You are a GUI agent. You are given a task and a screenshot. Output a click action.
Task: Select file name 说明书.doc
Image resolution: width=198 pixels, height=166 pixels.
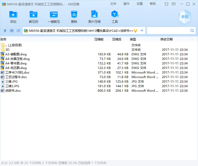click(x=13, y=90)
